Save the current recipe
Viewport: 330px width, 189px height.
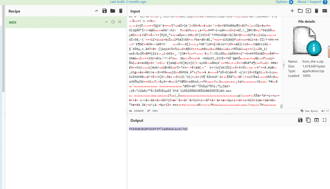pyautogui.click(x=105, y=11)
